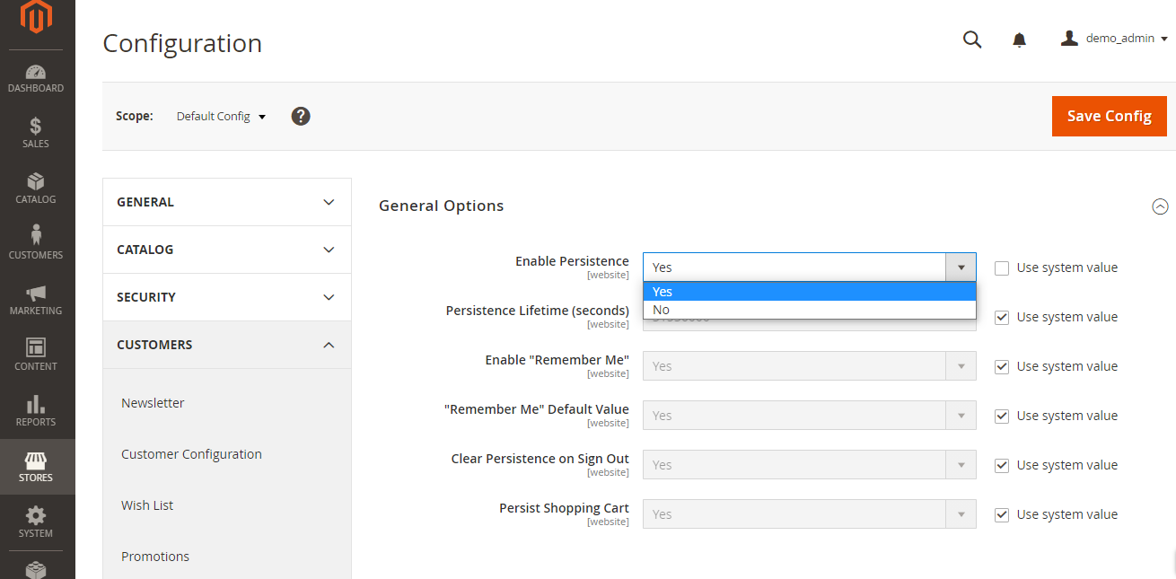Collapse the CUSTOMERS section
This screenshot has height=579, width=1176.
point(226,345)
